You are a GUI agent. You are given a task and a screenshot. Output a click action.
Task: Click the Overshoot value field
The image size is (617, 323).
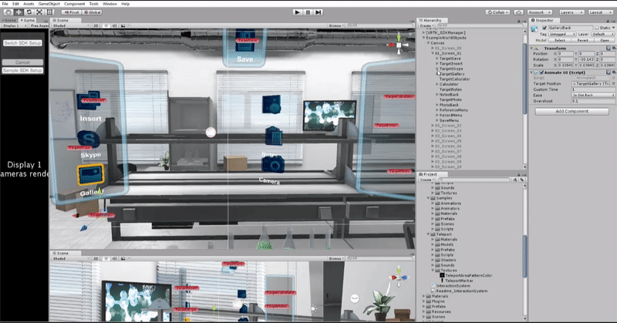593,101
